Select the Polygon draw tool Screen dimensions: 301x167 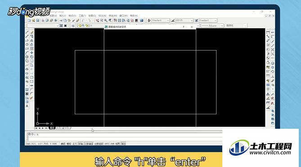pos(27,45)
